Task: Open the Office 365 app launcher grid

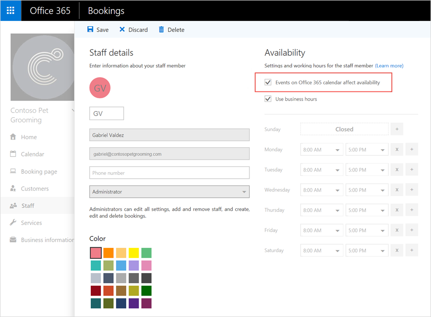Action: pyautogui.click(x=11, y=10)
